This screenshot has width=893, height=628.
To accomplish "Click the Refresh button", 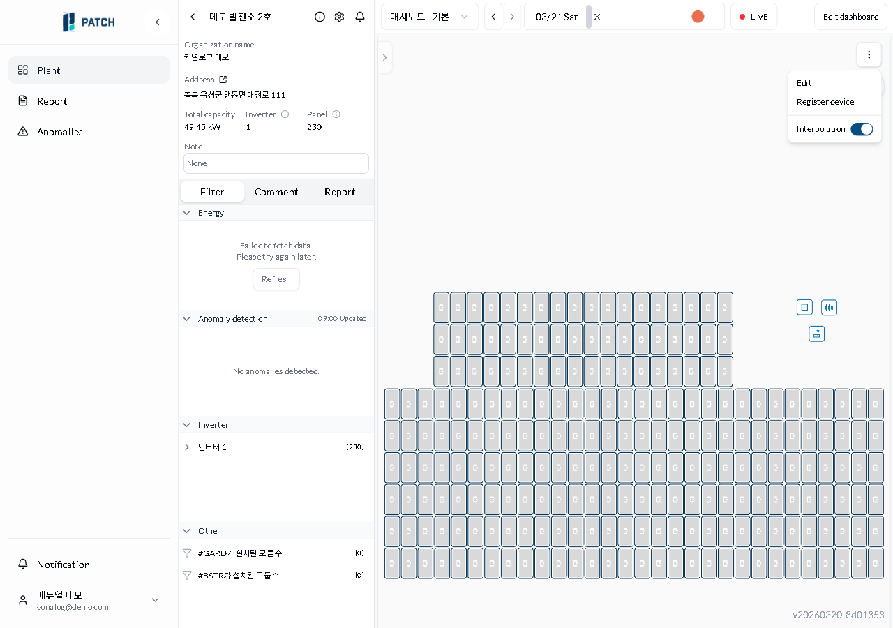I will [x=276, y=279].
